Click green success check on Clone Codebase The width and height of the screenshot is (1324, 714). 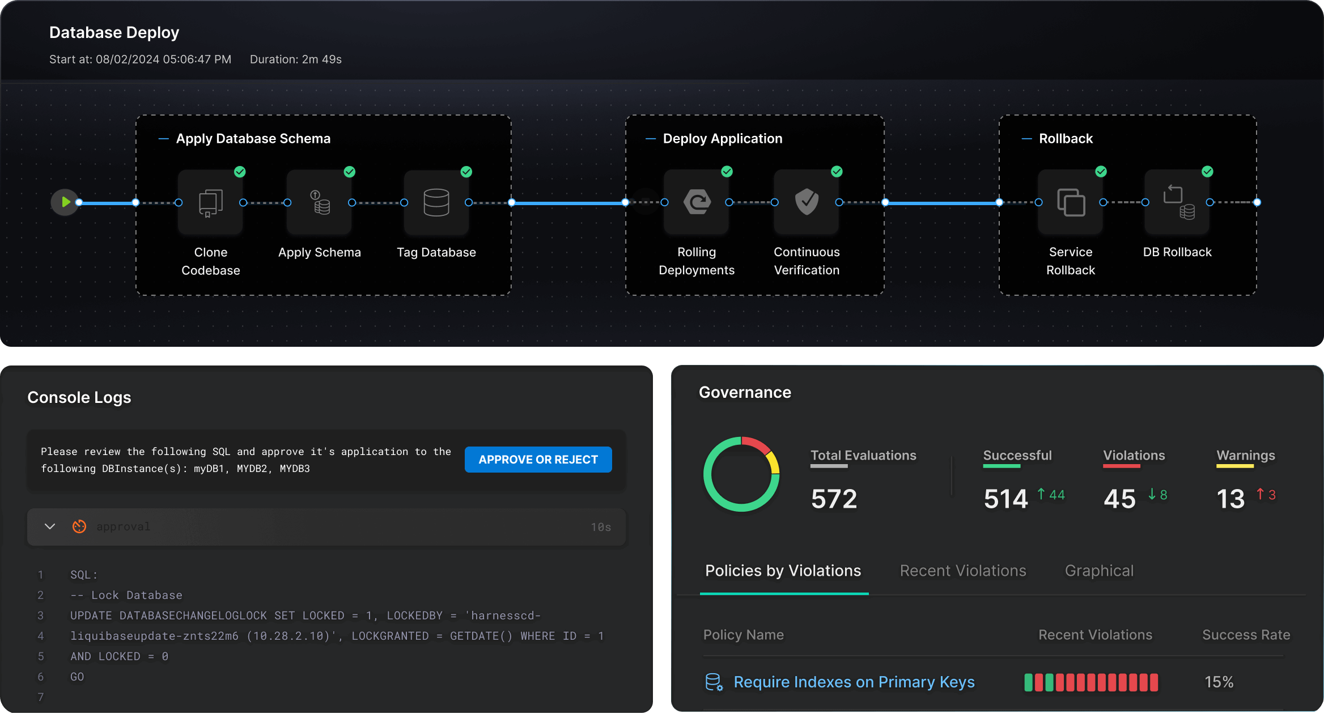(x=240, y=172)
